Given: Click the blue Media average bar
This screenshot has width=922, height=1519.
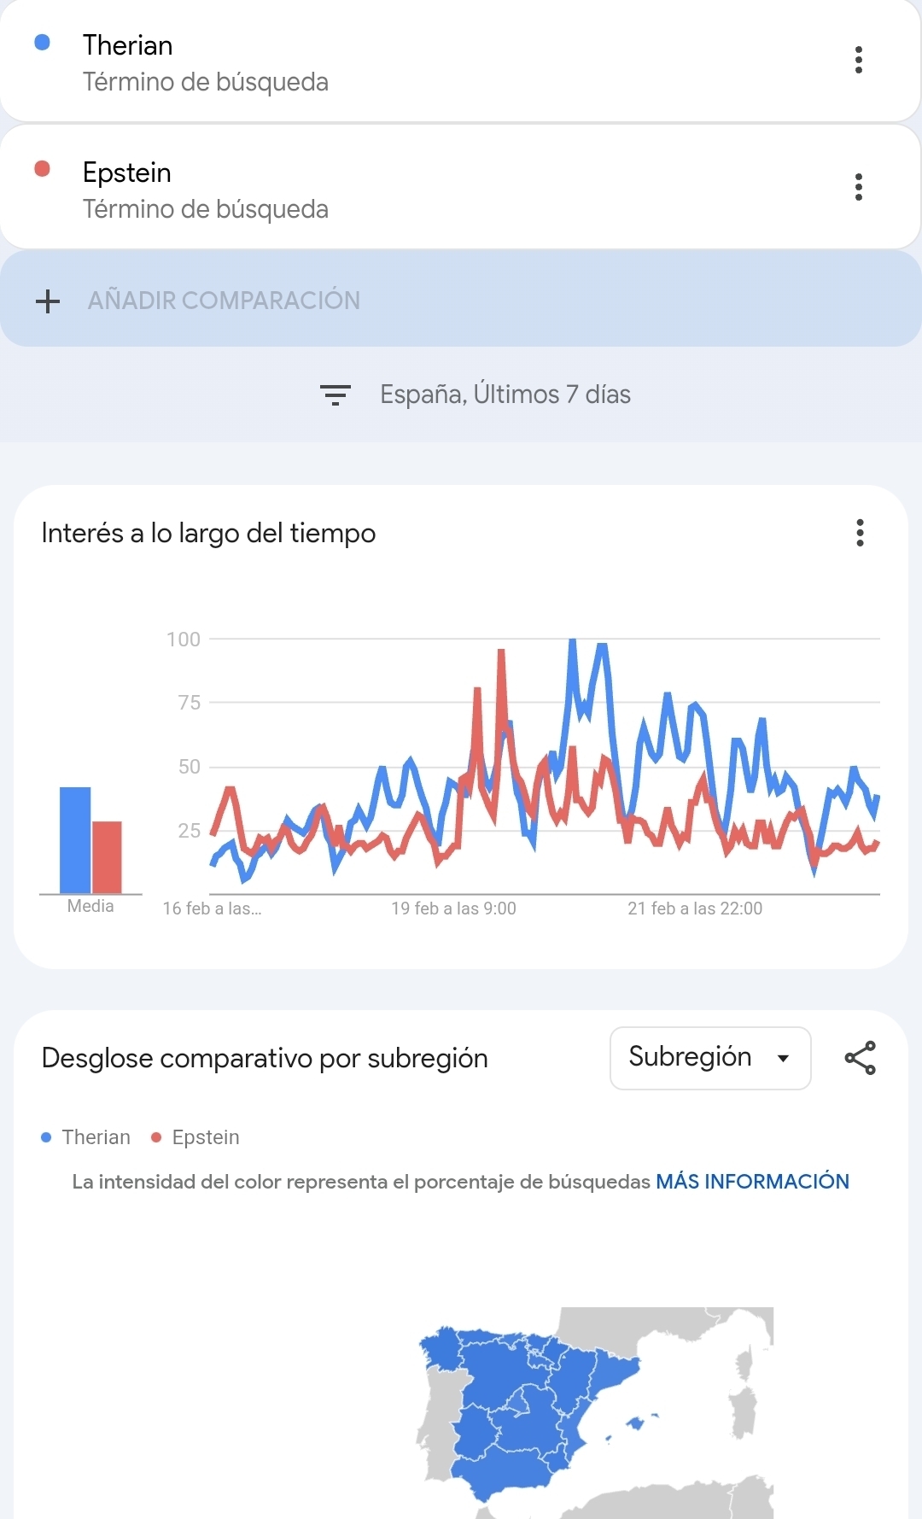Looking at the screenshot, I should (x=75, y=840).
